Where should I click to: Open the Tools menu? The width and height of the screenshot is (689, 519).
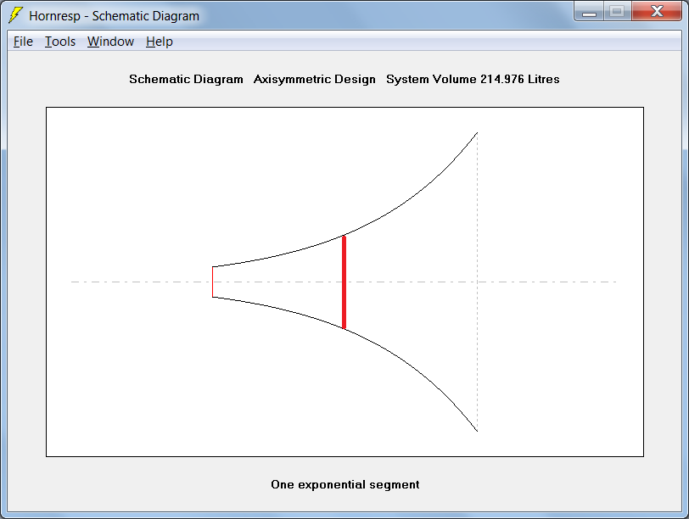pyautogui.click(x=60, y=42)
